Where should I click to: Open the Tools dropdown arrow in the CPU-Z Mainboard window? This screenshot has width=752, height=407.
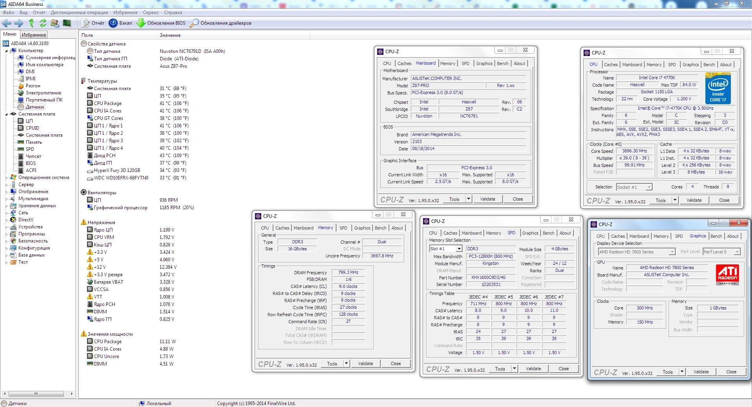coord(468,199)
